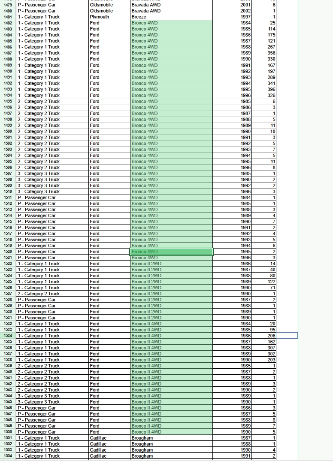Select row header 1500
The height and width of the screenshot is (461, 333).
(8, 131)
